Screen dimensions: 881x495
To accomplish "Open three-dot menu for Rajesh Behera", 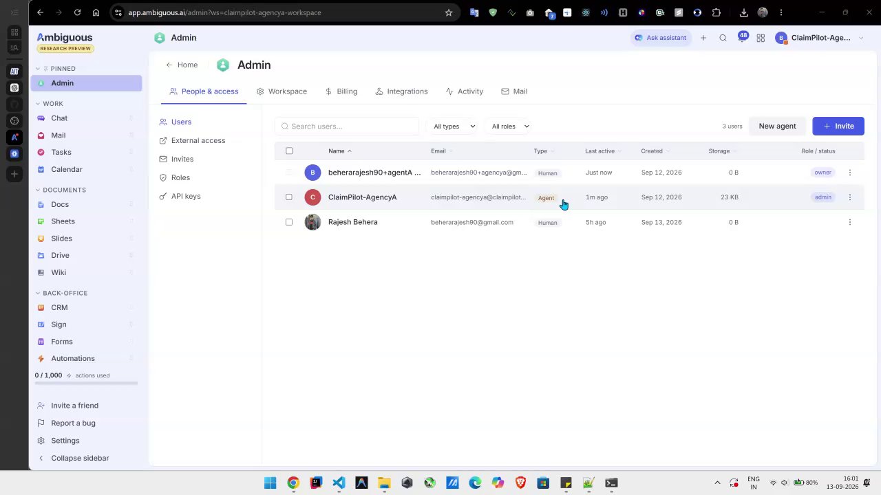I will click(849, 222).
